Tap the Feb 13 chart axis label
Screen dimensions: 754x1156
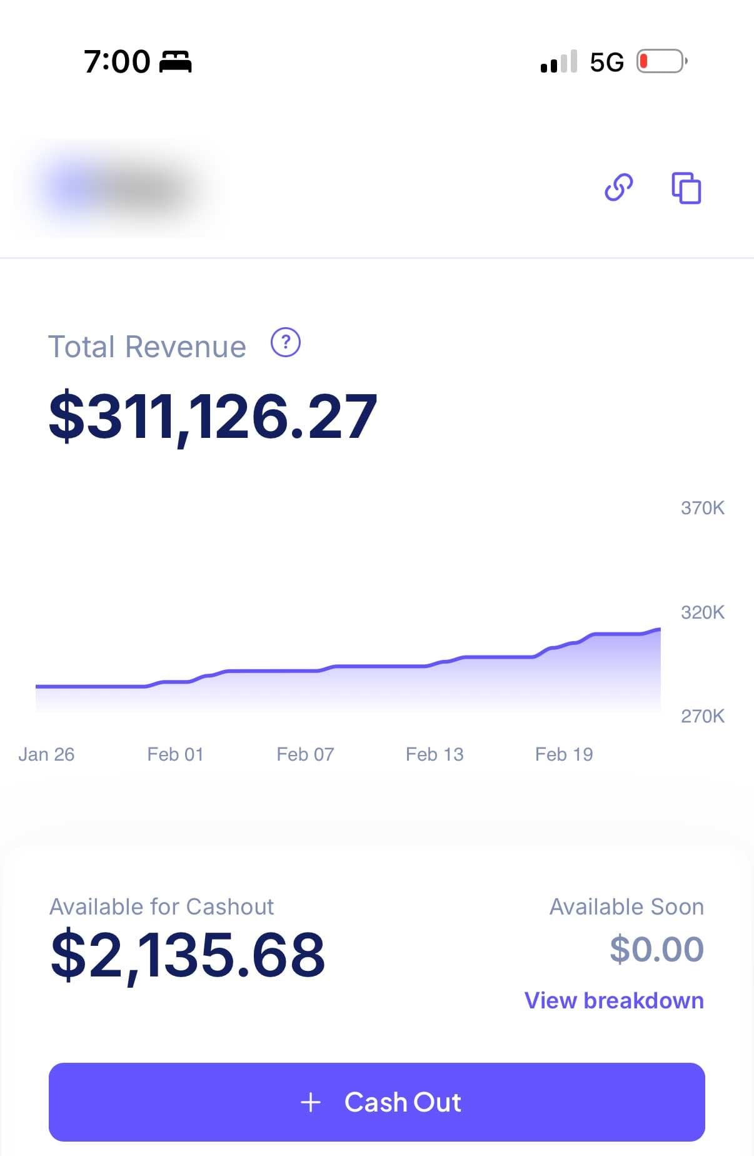(x=435, y=754)
